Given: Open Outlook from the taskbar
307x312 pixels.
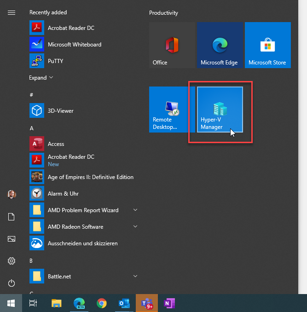Looking at the screenshot, I should pyautogui.click(x=124, y=303).
